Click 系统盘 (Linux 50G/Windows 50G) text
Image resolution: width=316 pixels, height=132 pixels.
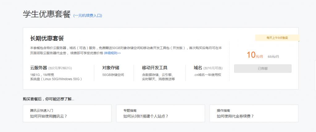56,79
